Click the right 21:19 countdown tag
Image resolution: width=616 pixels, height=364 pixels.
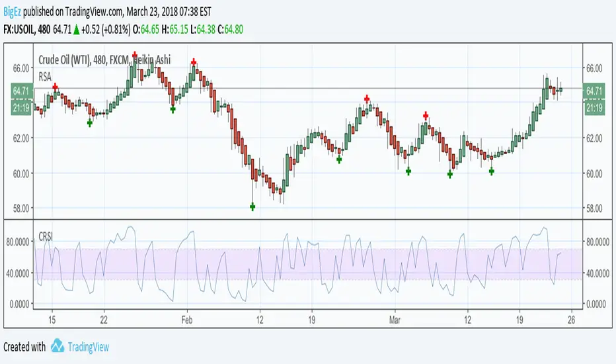[594, 107]
